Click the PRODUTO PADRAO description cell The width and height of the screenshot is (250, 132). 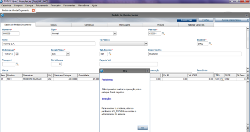pyautogui.click(x=35, y=79)
